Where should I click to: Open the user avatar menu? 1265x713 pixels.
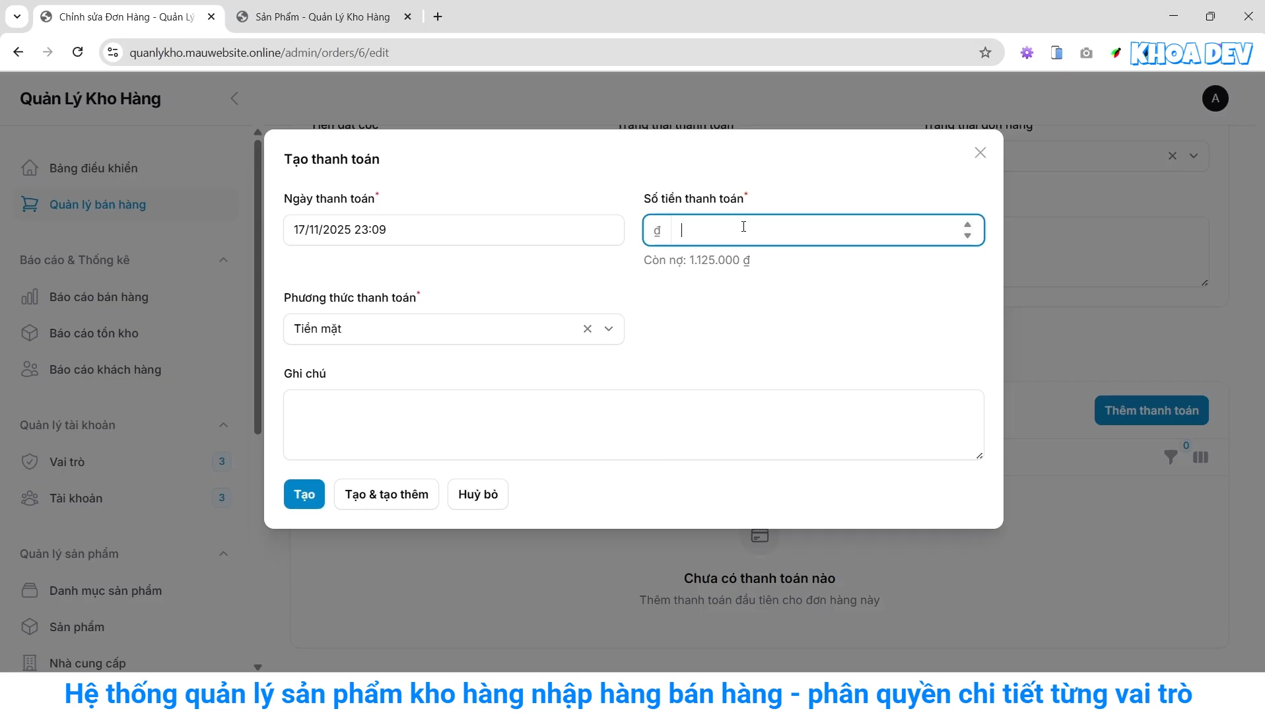click(x=1215, y=98)
